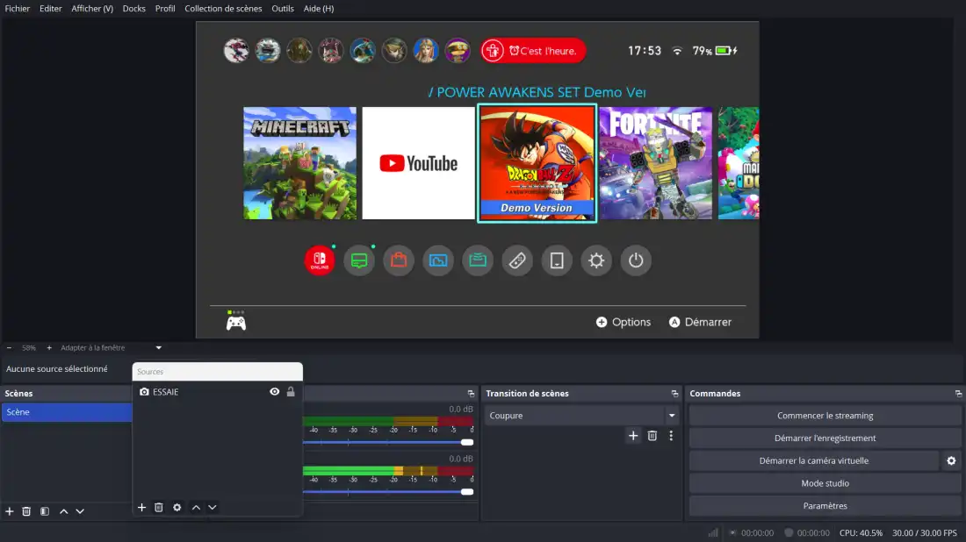Click the lower audio volume slider handle

click(467, 491)
